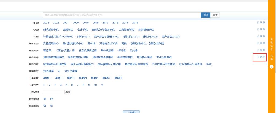The width and height of the screenshot is (276, 113).
Task: Select 有 for 有无余量 filter
Action: [x=45, y=106]
